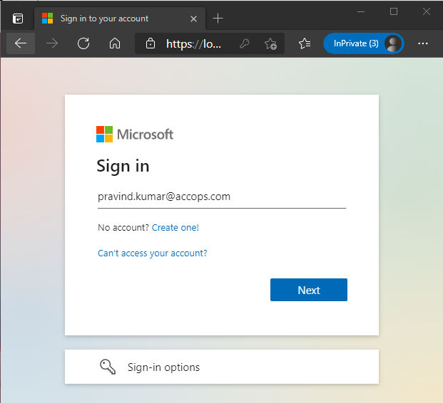Open the tab actions menu icon
The height and width of the screenshot is (403, 443).
coord(18,19)
